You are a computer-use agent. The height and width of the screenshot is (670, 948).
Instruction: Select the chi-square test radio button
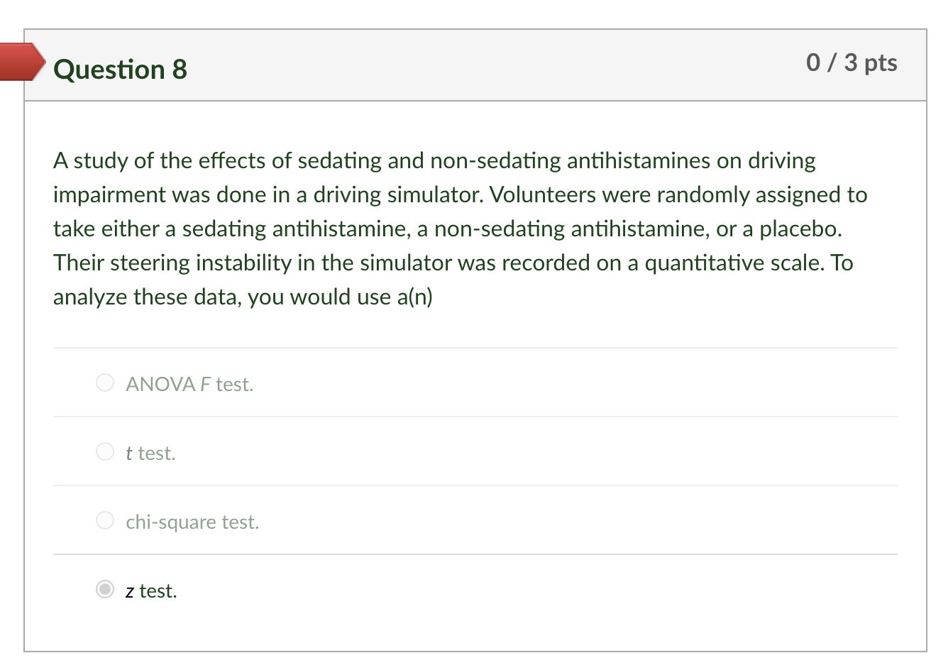(x=104, y=520)
